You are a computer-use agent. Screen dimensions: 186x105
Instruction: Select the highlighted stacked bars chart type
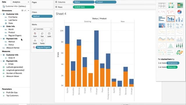point(171,19)
